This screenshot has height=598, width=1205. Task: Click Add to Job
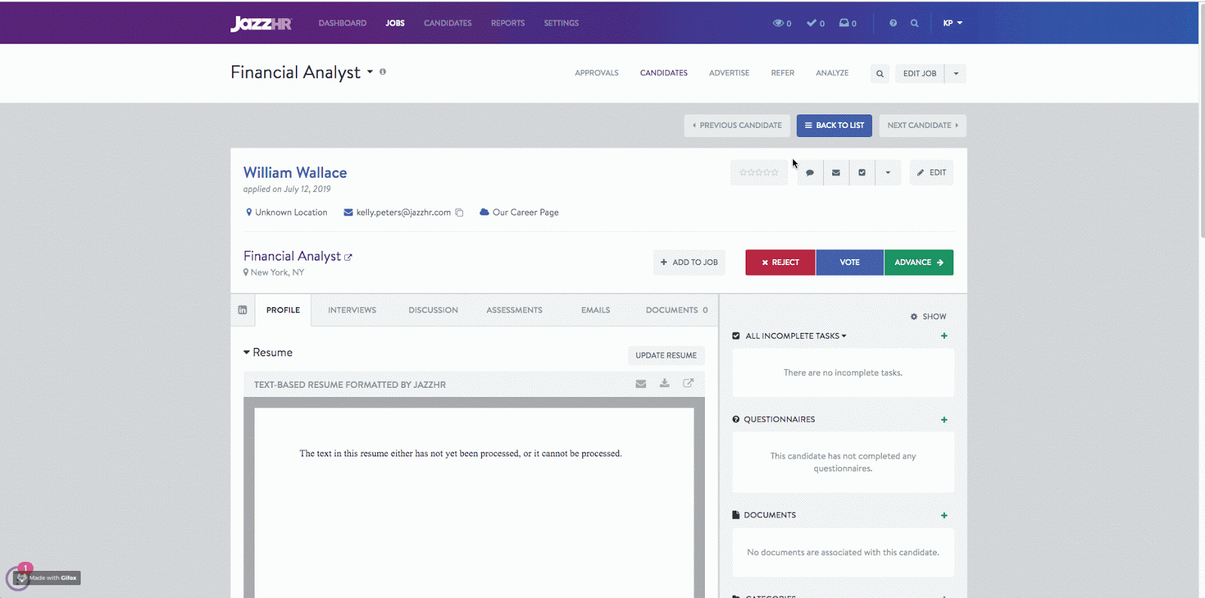pyautogui.click(x=689, y=262)
